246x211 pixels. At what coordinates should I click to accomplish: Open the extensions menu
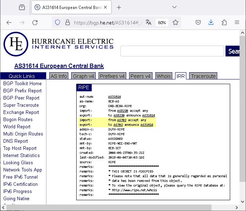tap(224, 22)
